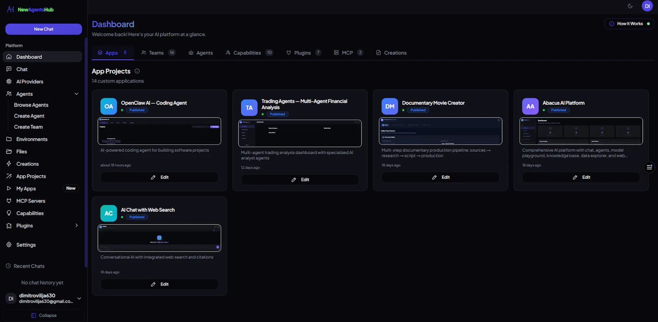Screen dimensions: 658x322
Task: Click the Files folder icon
Action: coord(9,151)
